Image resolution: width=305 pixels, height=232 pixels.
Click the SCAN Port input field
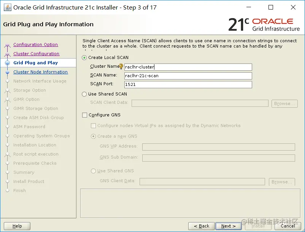coord(188,84)
